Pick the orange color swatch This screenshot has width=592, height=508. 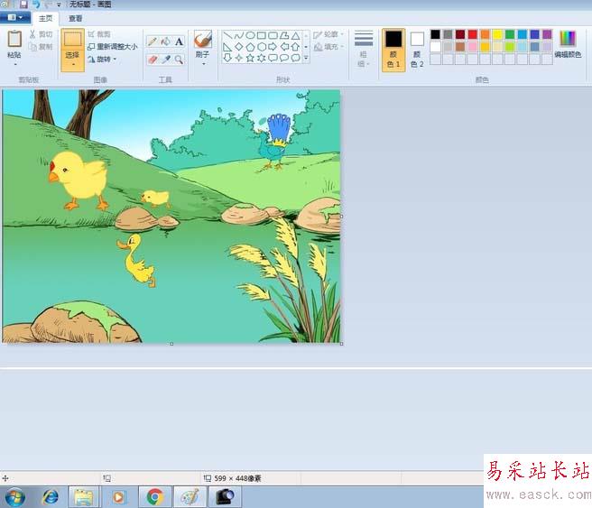pyautogui.click(x=485, y=34)
